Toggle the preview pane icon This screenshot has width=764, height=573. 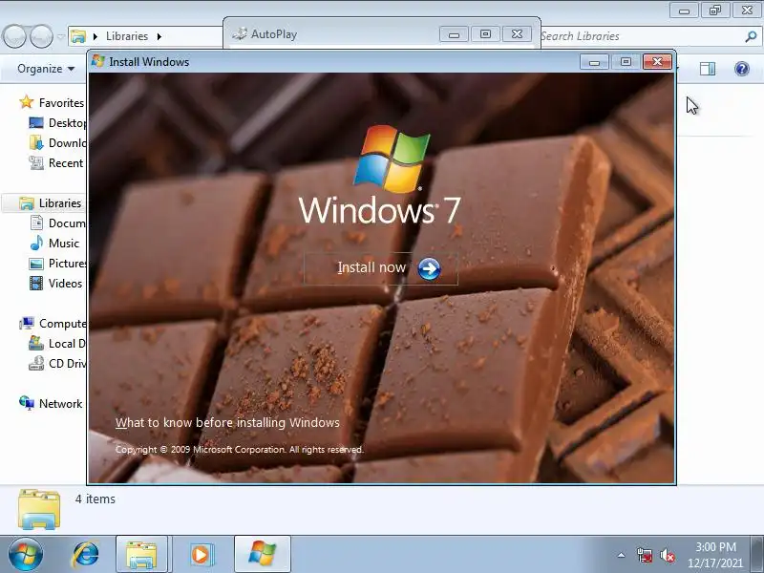pyautogui.click(x=708, y=69)
